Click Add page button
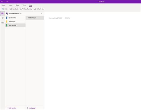 [31, 108]
